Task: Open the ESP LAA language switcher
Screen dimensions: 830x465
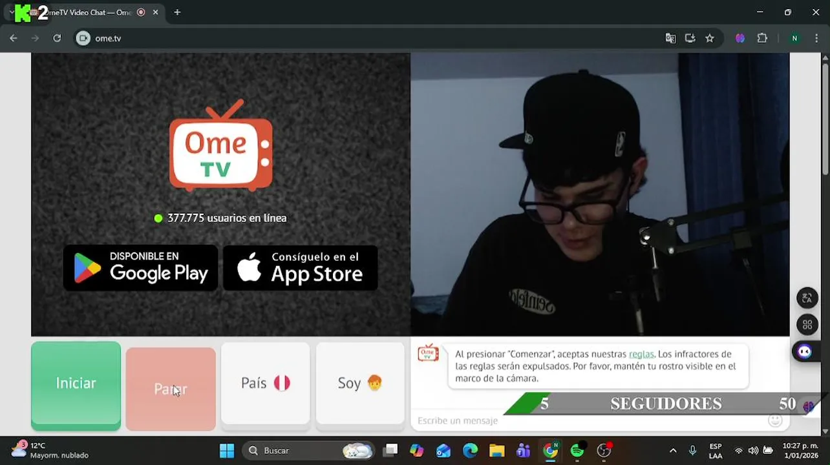Action: 716,451
